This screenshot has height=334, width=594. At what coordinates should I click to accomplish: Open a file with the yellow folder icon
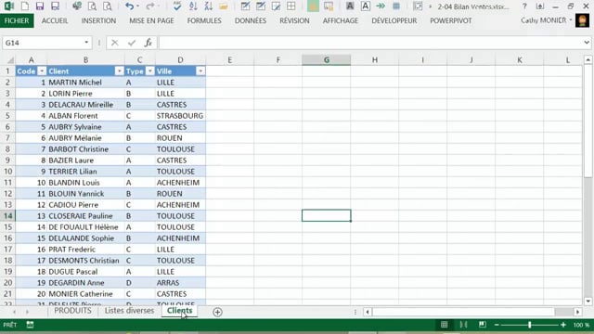tap(224, 6)
